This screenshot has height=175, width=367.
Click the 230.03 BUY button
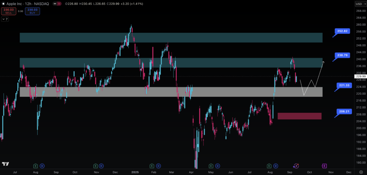tap(32, 11)
